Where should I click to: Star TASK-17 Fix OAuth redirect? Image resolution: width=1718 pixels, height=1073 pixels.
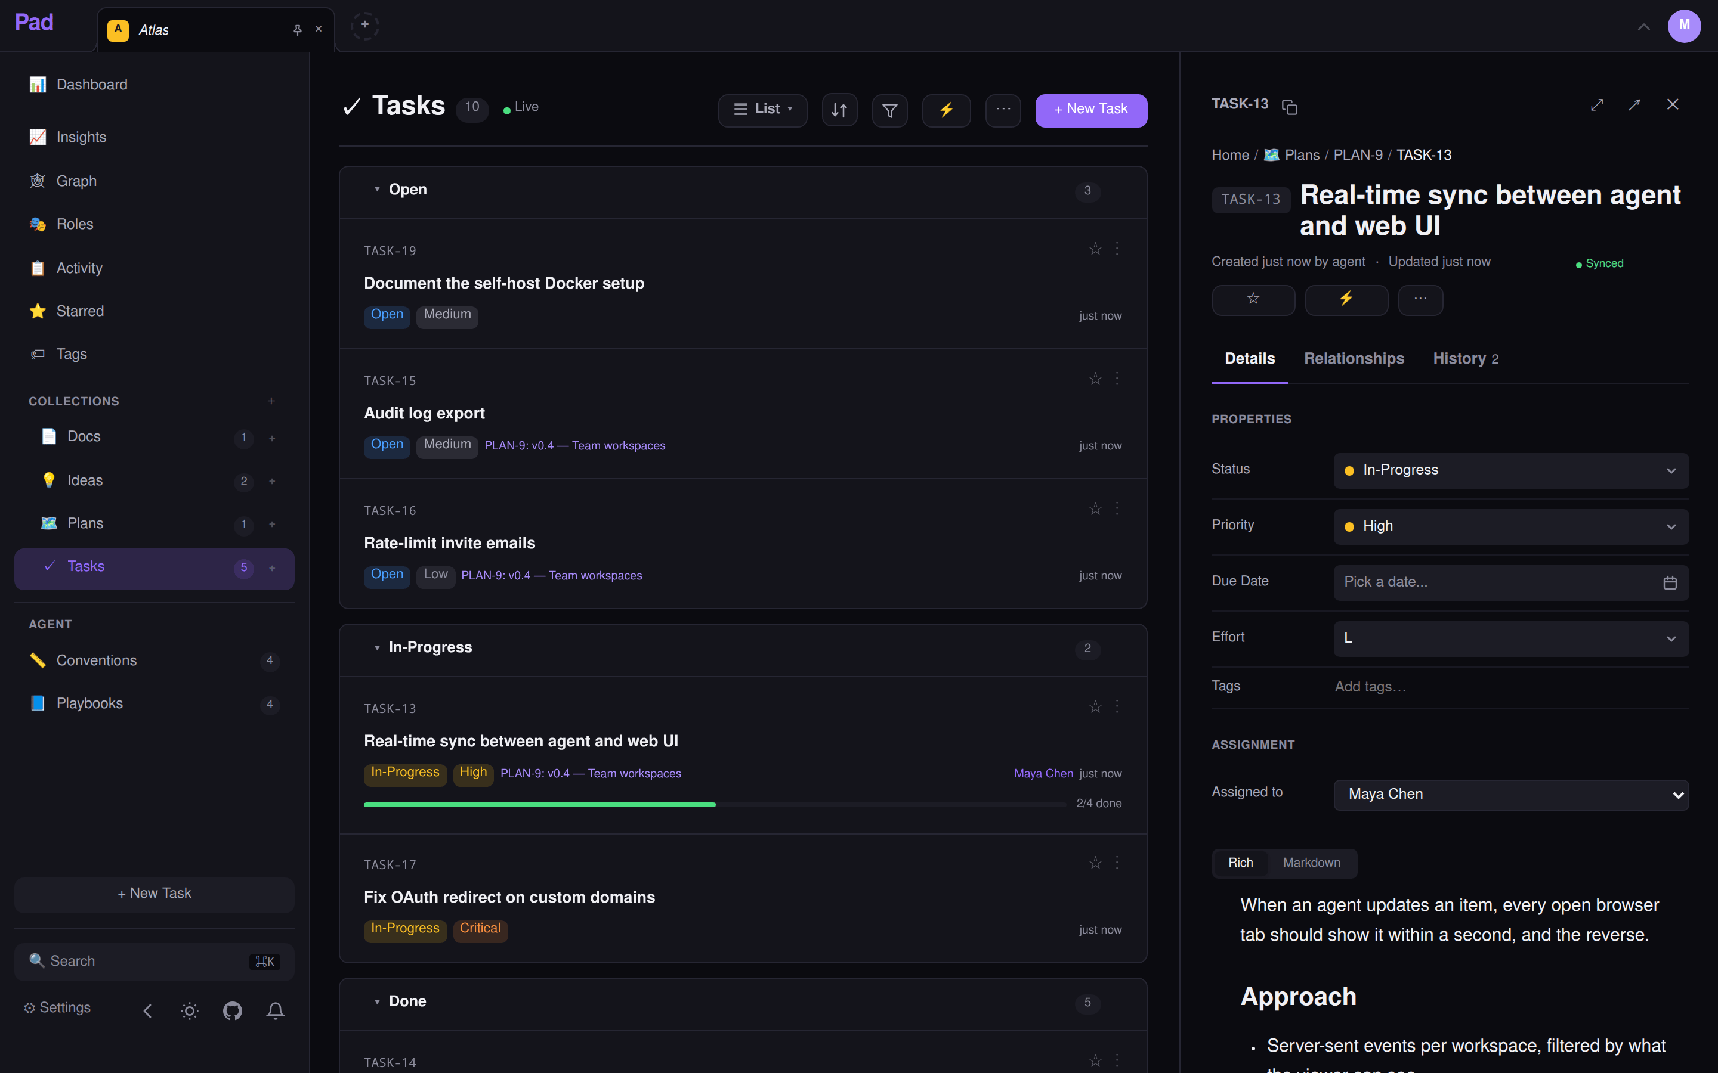[x=1095, y=863]
